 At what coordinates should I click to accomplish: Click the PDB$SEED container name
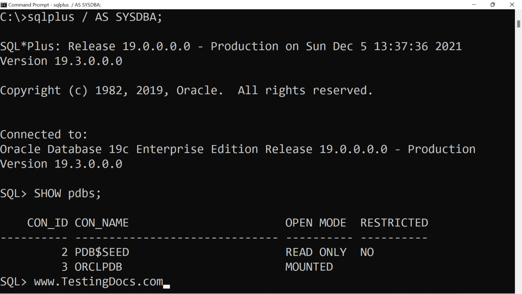coord(101,252)
